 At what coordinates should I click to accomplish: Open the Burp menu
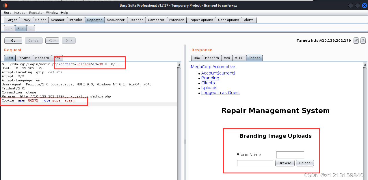8,13
